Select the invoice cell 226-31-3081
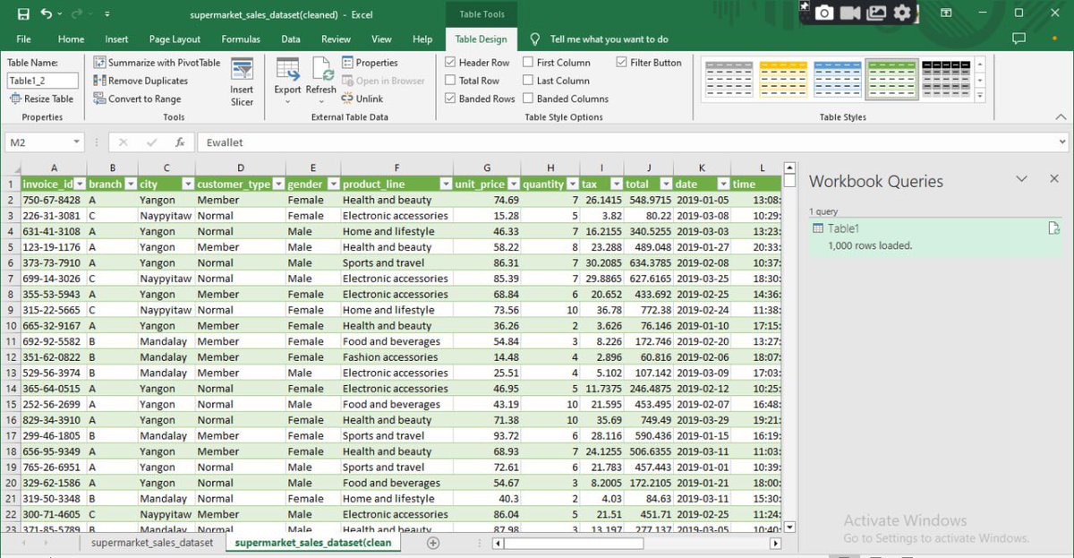Screen dimensions: 1074x558 pos(53,216)
